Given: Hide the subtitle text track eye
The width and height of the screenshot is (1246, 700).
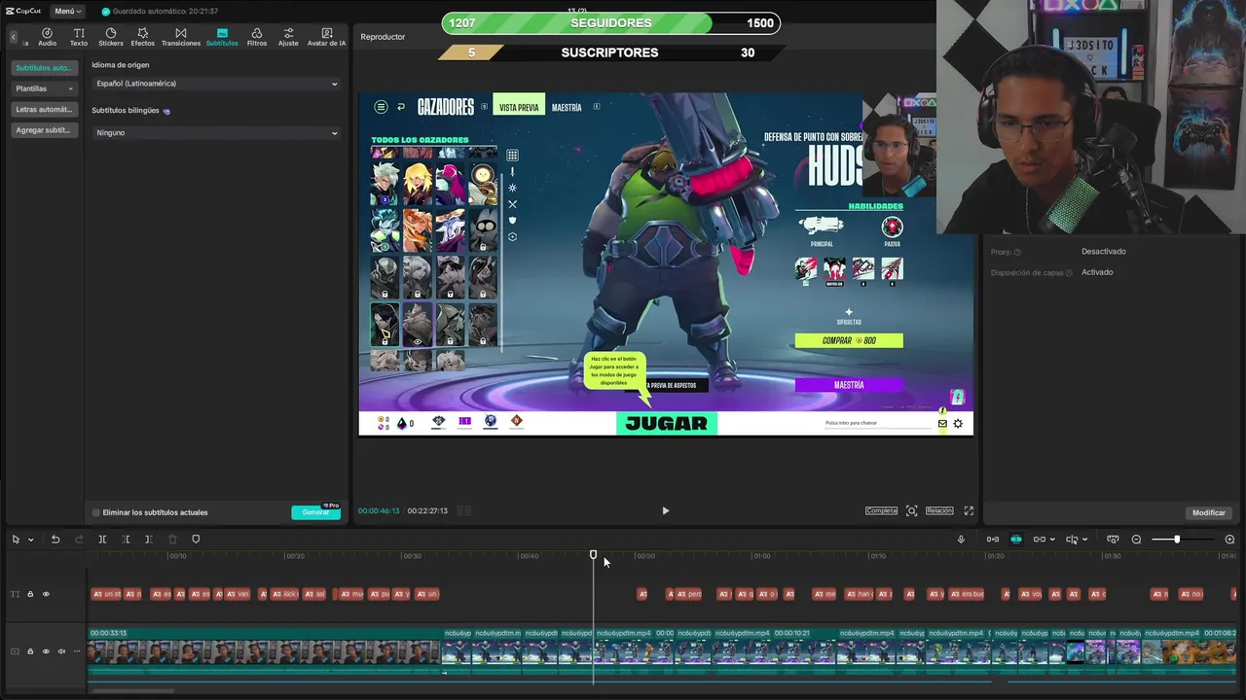Looking at the screenshot, I should pyautogui.click(x=46, y=594).
